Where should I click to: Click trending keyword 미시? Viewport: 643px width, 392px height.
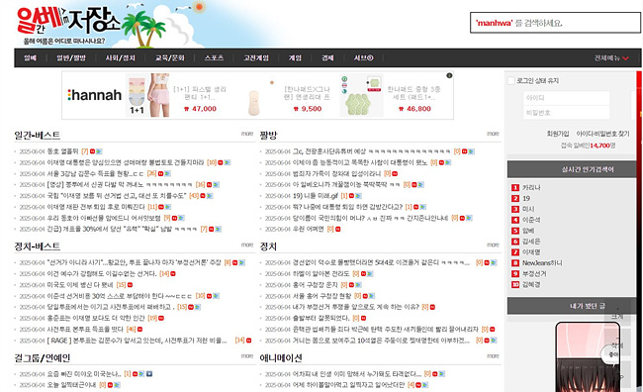pos(528,209)
